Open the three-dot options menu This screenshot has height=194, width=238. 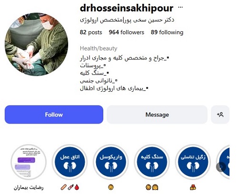180,7
